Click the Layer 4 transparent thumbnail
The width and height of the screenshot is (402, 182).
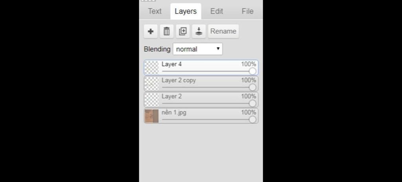coord(152,68)
